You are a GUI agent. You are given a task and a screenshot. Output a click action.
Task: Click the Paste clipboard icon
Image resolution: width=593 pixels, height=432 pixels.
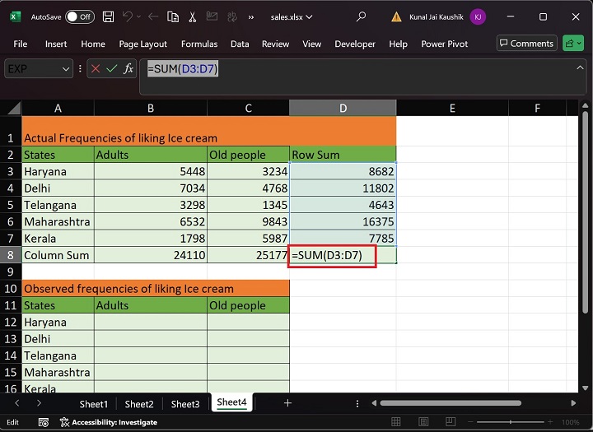tap(172, 16)
